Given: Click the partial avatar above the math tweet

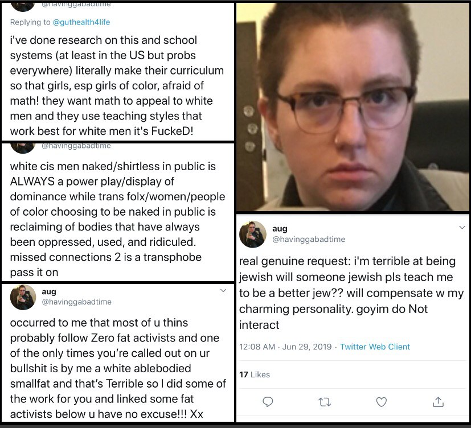Looking at the screenshot, I should 23,7.
